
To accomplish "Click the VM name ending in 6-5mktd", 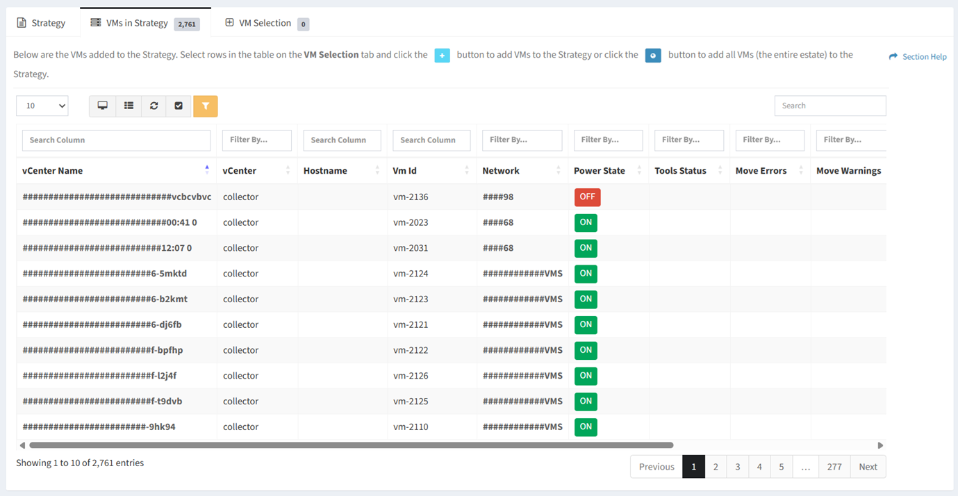I will tap(105, 274).
